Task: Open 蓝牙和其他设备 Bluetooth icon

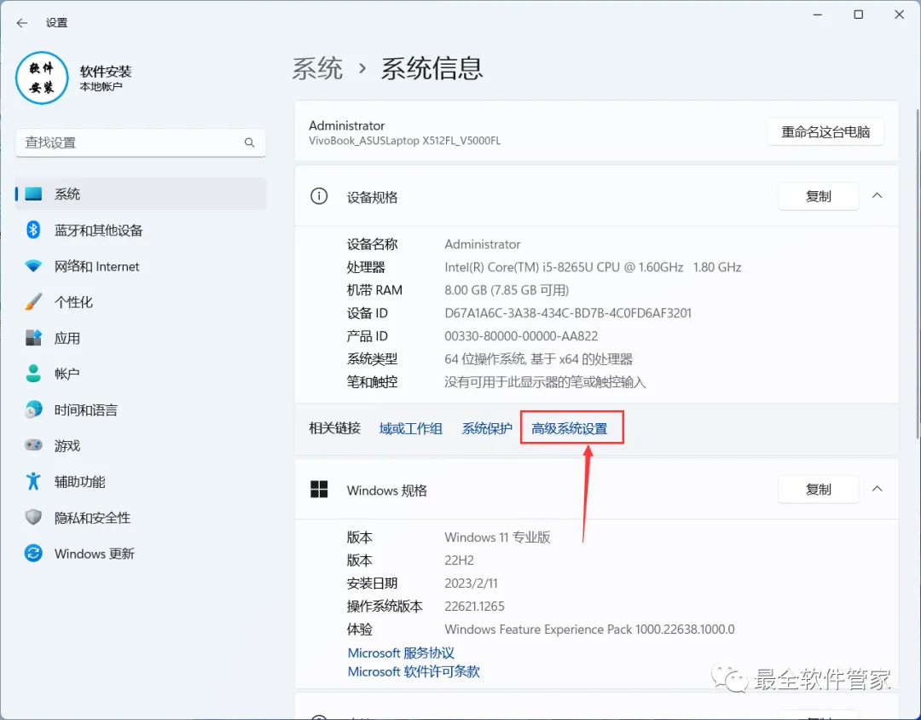Action: pos(33,229)
